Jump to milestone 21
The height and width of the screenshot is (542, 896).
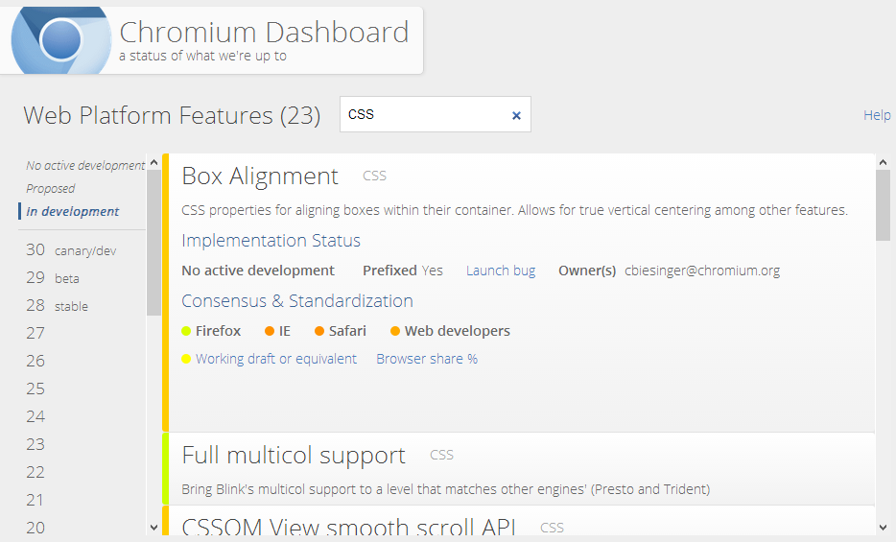[35, 501]
